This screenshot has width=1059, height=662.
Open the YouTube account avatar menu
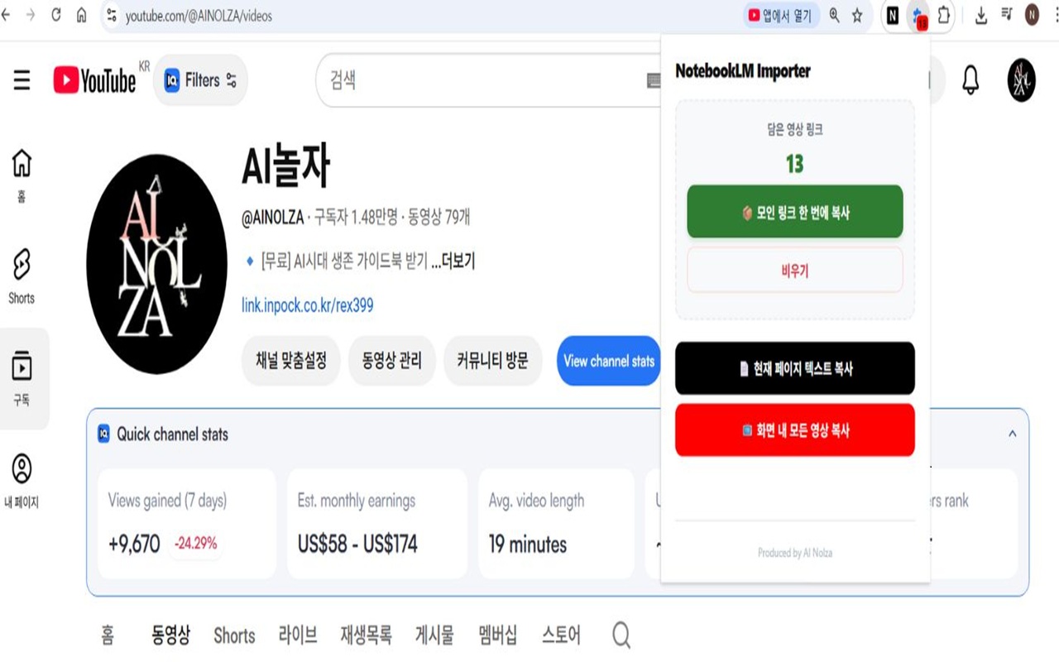(x=1021, y=80)
